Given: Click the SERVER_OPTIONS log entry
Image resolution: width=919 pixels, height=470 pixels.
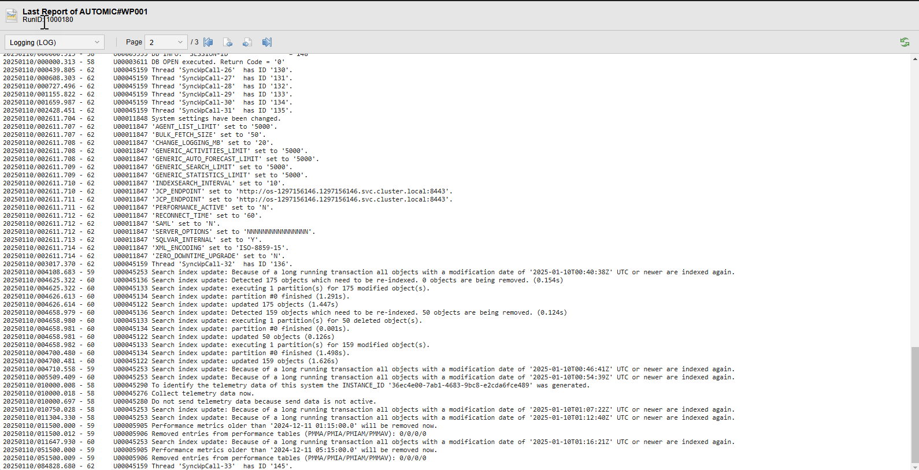Looking at the screenshot, I should [214, 232].
